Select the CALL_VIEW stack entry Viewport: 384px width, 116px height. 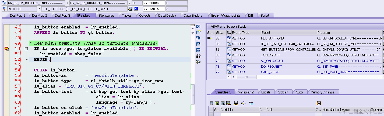pyautogui.click(x=288, y=72)
